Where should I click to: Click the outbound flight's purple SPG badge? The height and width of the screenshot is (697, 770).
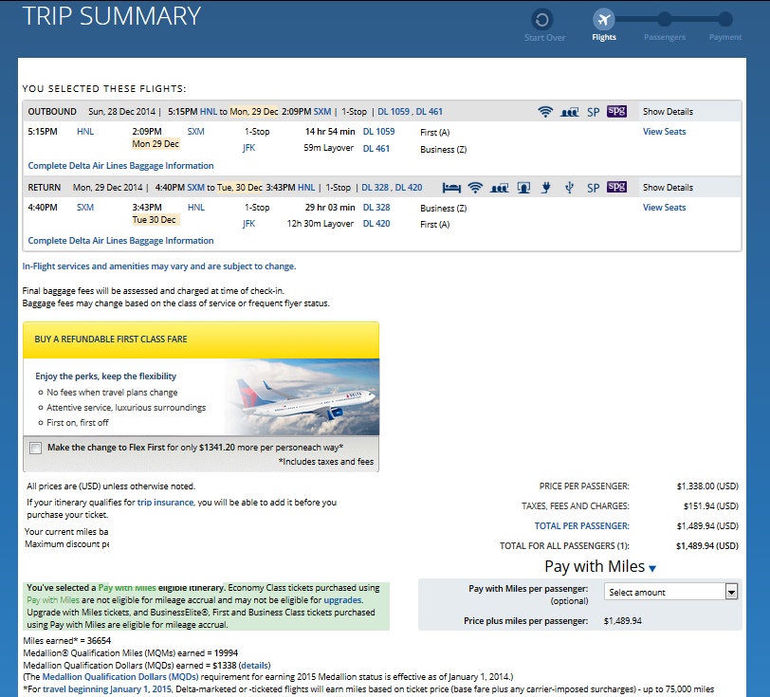616,112
